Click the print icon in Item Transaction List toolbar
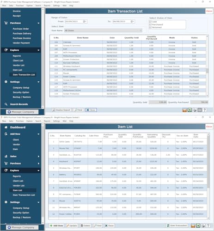 point(195,110)
